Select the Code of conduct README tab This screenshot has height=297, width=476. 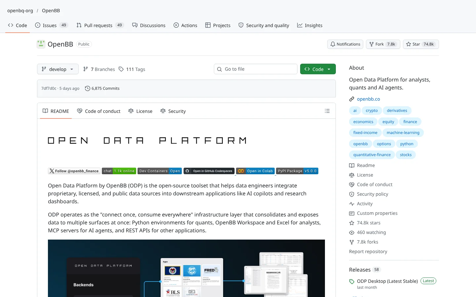pos(99,111)
